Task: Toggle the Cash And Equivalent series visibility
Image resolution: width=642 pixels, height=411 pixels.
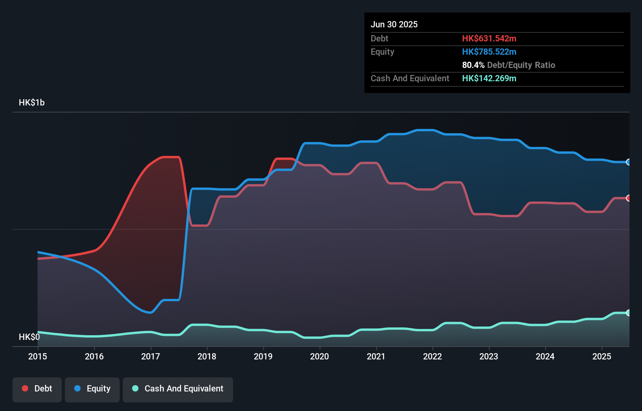Action: (178, 389)
